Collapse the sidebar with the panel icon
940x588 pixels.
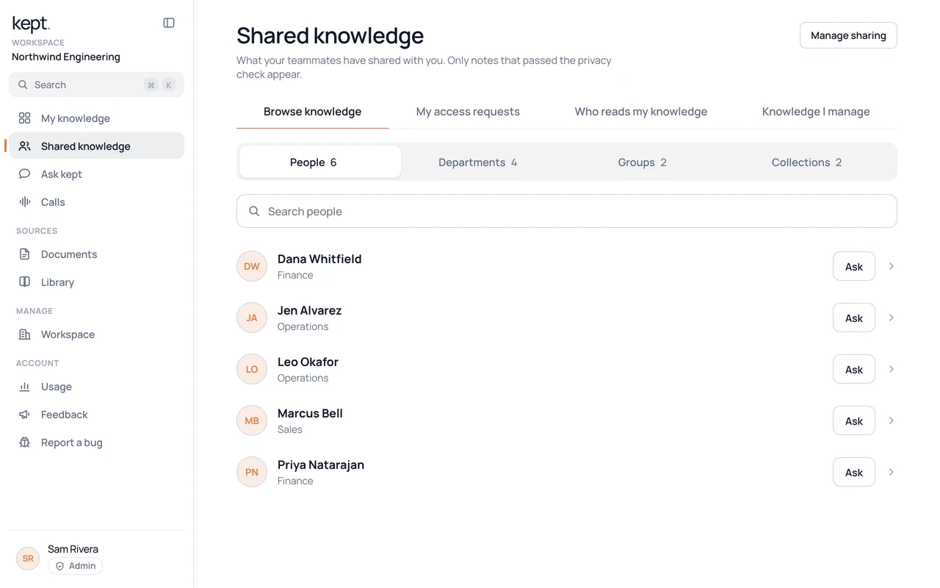point(169,23)
